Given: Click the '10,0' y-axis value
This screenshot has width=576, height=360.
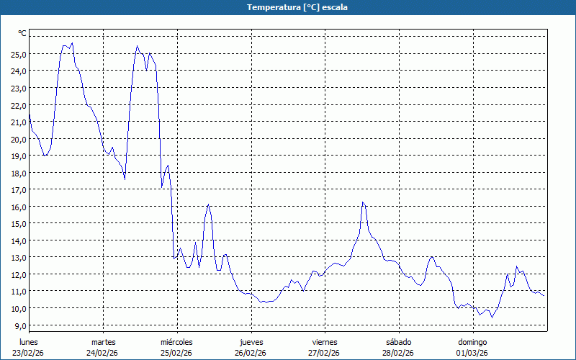Looking at the screenshot, I should (x=19, y=309).
